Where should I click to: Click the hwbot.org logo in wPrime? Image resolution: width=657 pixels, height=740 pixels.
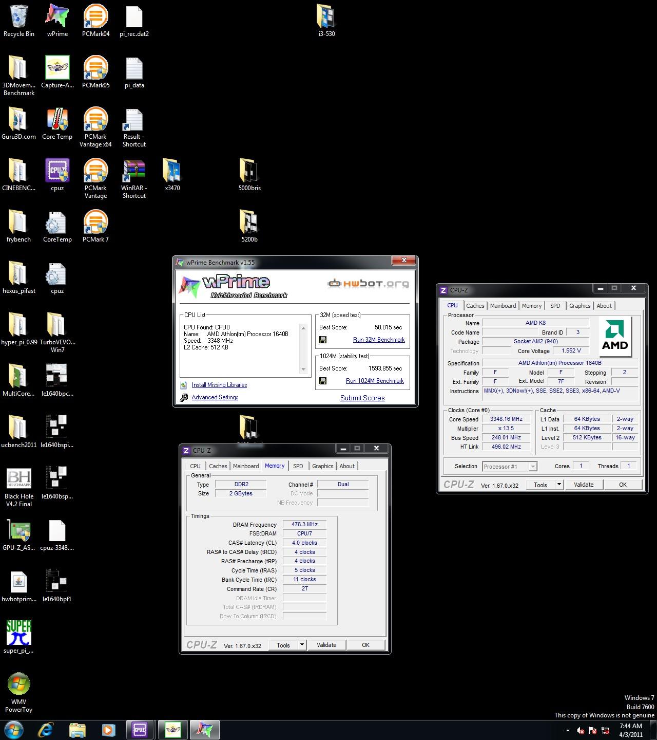369,283
